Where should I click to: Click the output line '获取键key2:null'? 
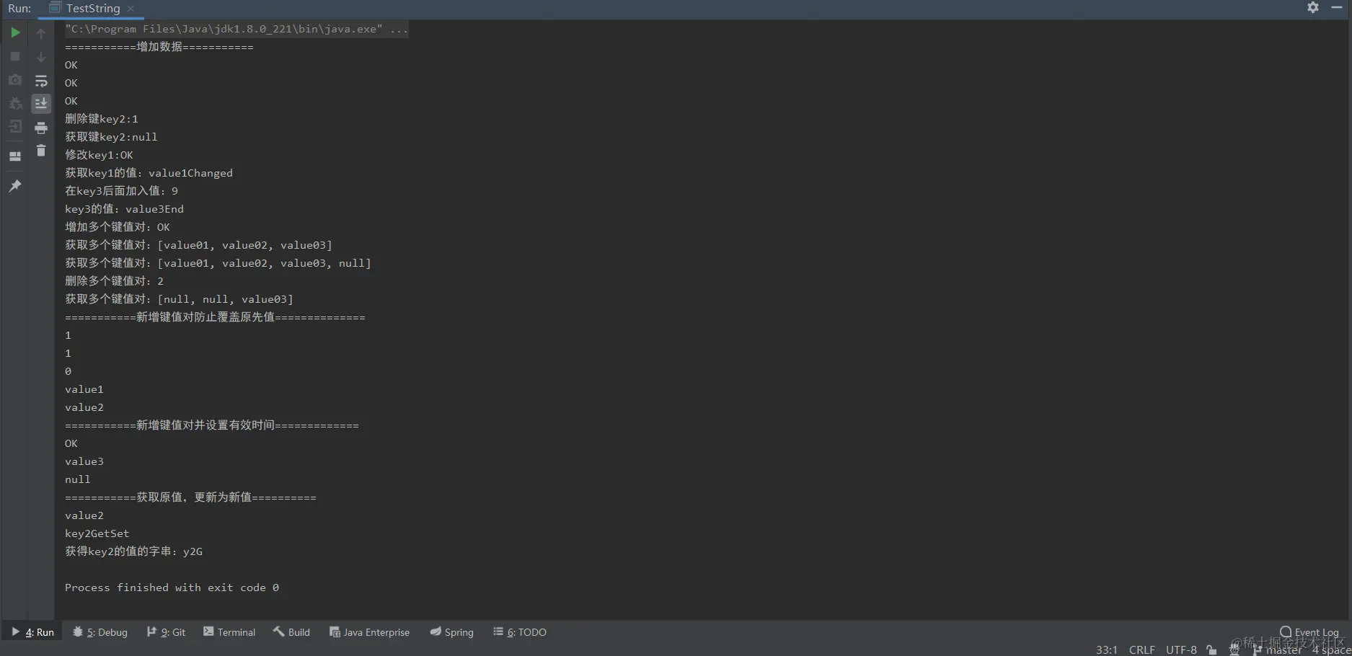click(111, 137)
